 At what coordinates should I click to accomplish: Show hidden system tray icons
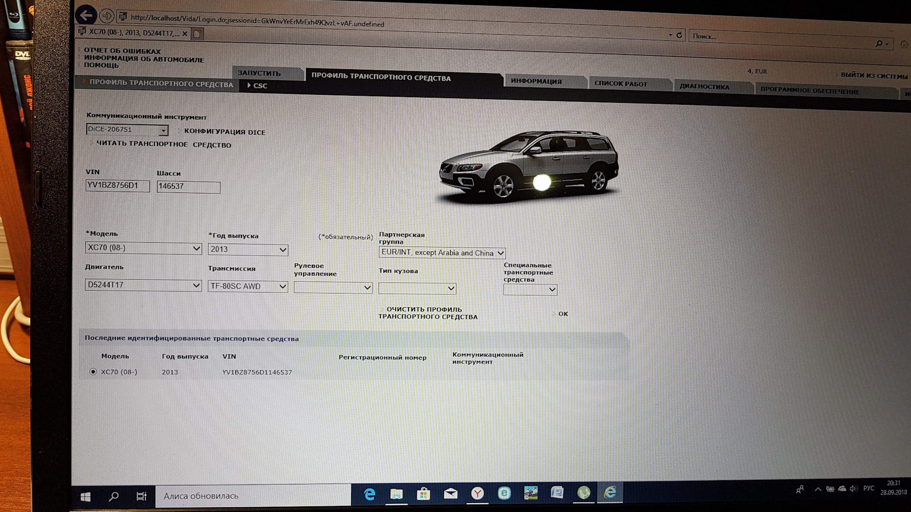coord(818,489)
